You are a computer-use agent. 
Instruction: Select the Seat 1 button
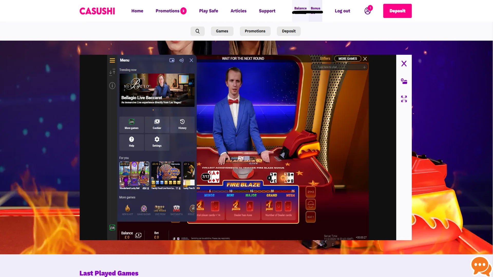click(x=311, y=217)
